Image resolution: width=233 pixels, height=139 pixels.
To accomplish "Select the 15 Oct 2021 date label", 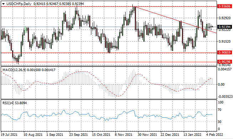I will [x=101, y=135].
